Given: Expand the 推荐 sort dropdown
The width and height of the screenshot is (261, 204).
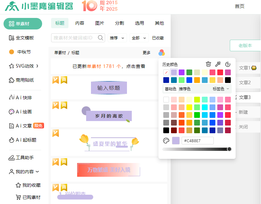Looking at the screenshot, I should (x=117, y=38).
